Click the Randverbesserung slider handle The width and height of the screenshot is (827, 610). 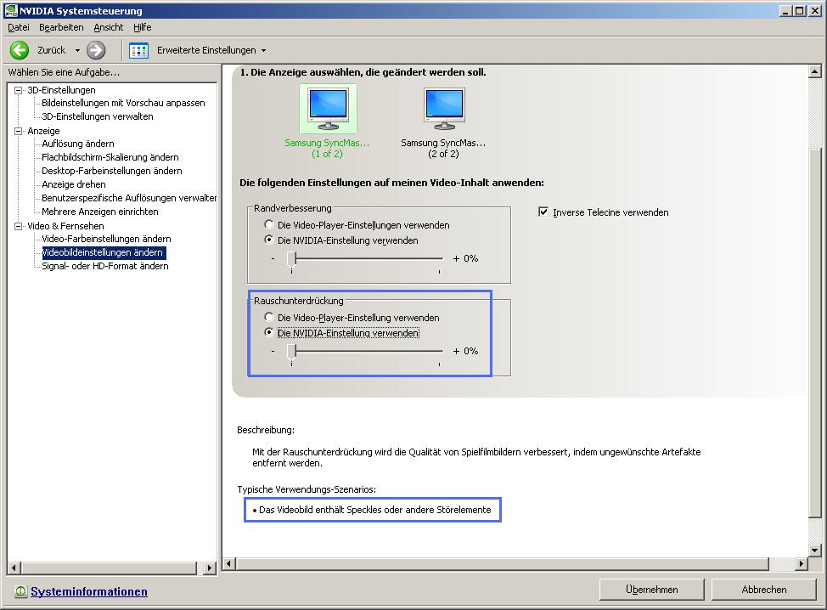click(292, 260)
